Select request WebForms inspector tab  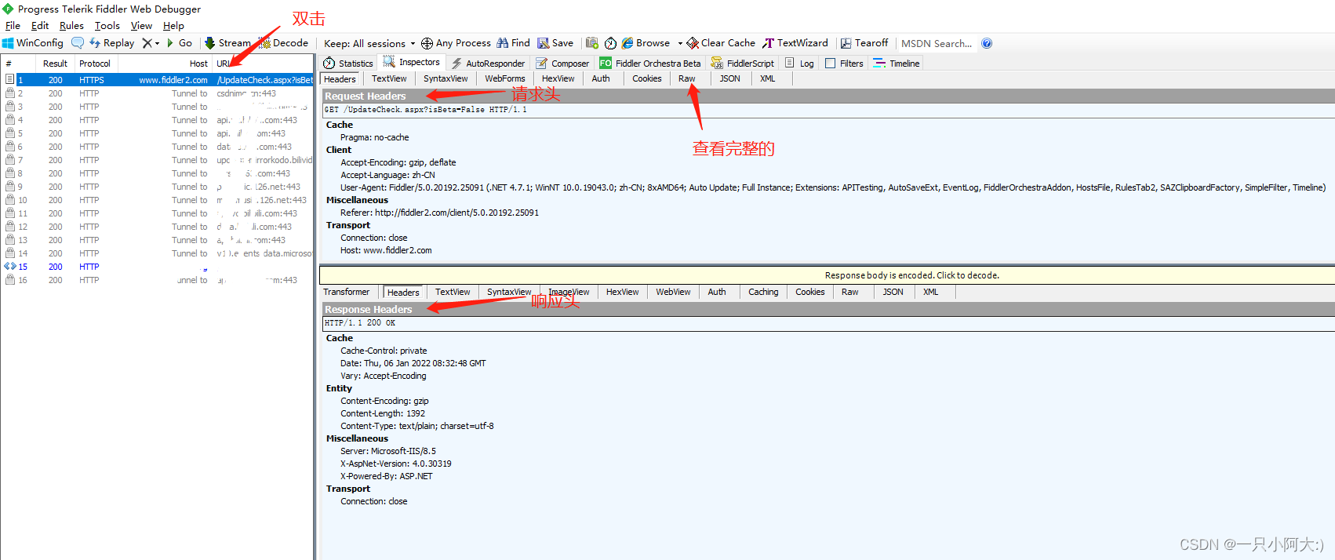pos(504,78)
